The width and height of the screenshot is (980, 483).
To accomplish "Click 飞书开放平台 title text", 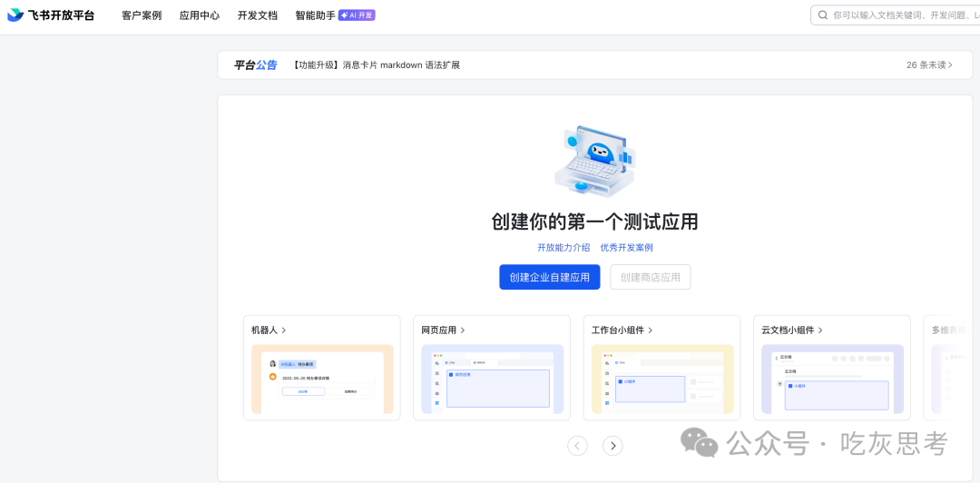I will [x=62, y=15].
